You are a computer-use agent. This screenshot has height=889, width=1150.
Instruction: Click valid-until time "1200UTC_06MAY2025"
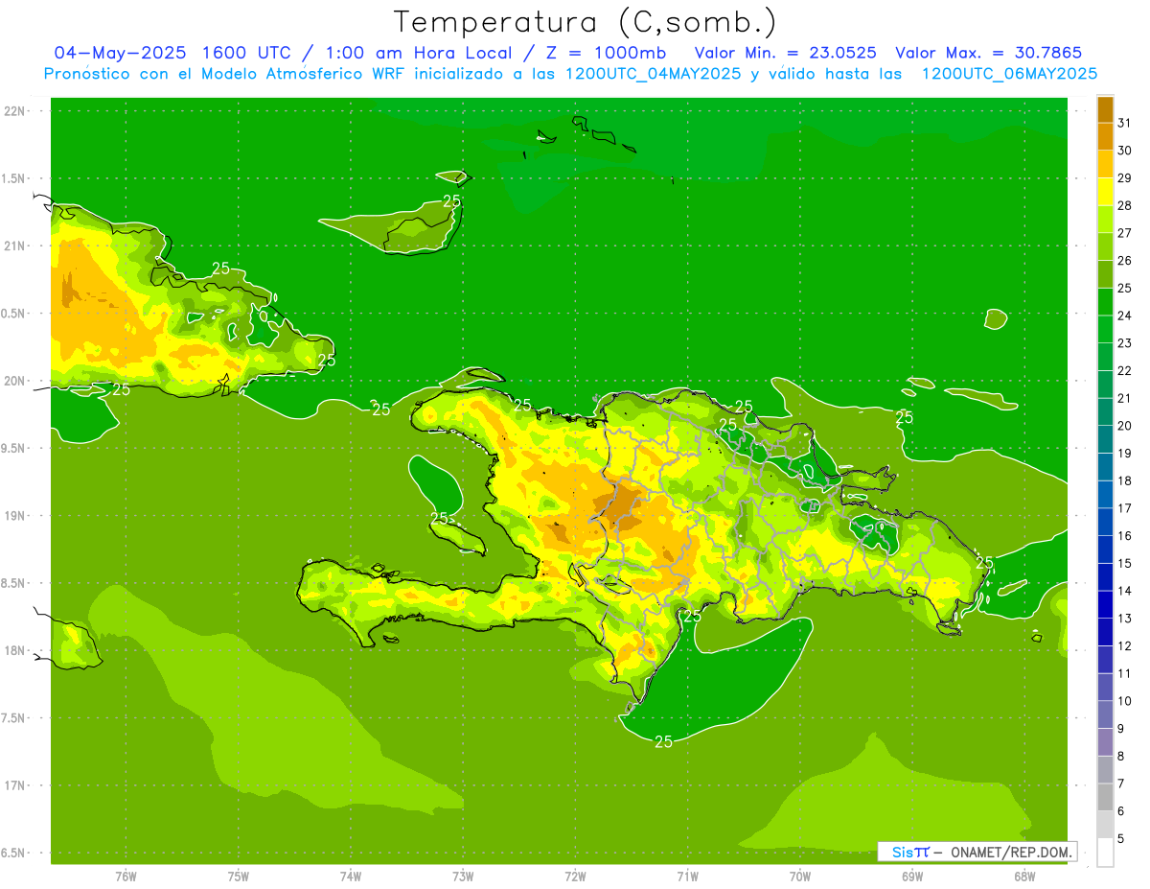(x=1009, y=73)
